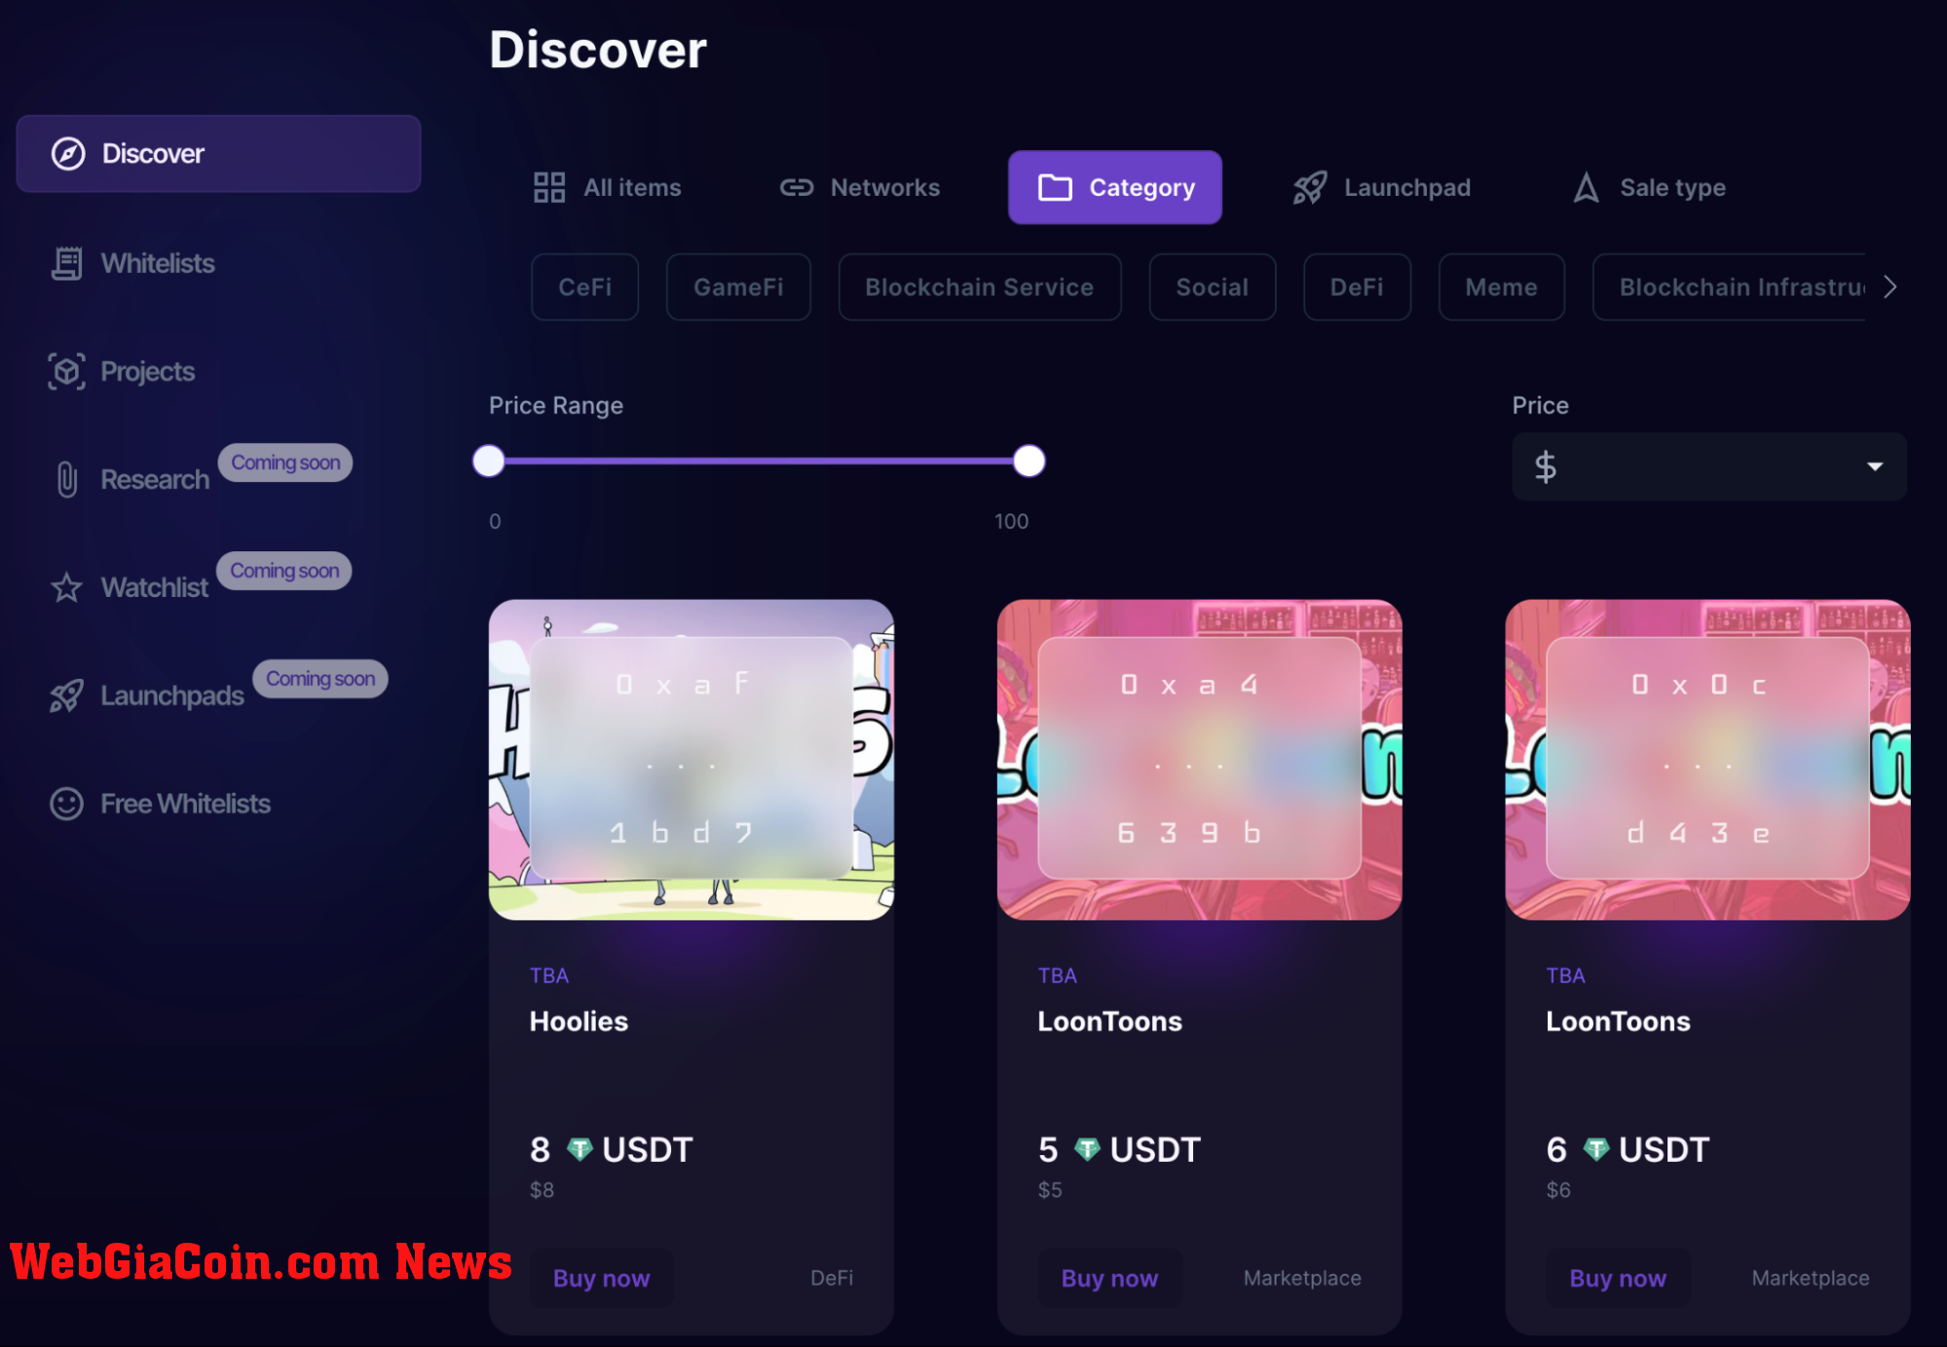This screenshot has width=1947, height=1347.
Task: Select the Launchpad tab
Action: pos(1391,188)
